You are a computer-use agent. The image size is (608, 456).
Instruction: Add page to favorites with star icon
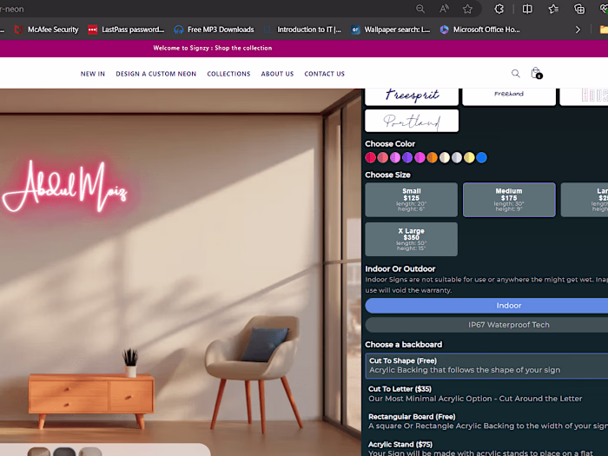point(467,9)
